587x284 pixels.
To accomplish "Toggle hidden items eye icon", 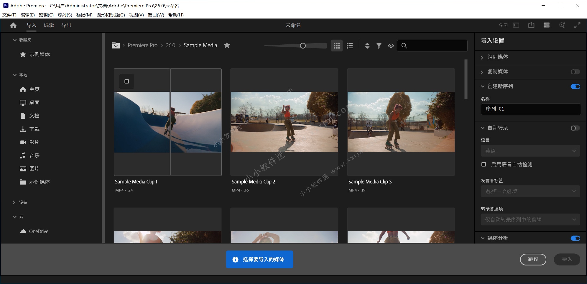I will pos(391,46).
